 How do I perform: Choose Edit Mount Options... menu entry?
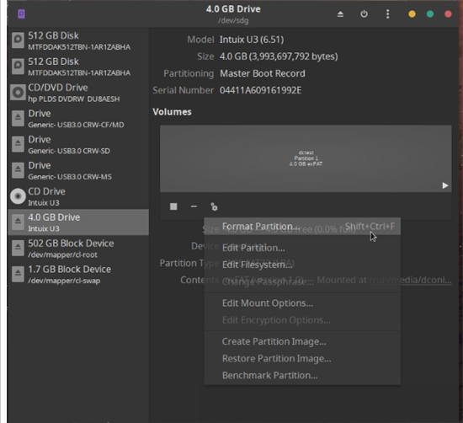pyautogui.click(x=302, y=303)
